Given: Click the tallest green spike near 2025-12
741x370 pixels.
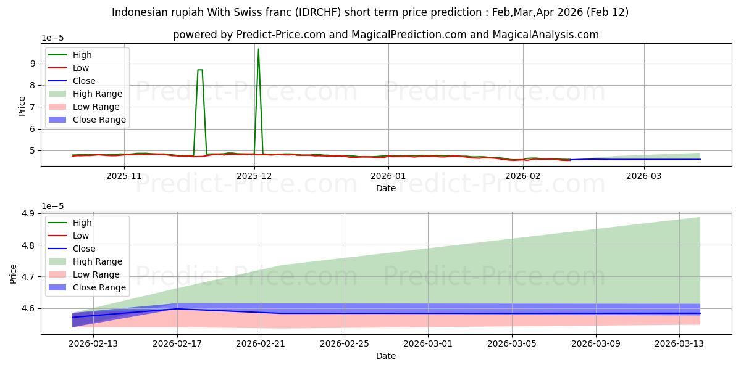Looking at the screenshot, I should 258,49.
